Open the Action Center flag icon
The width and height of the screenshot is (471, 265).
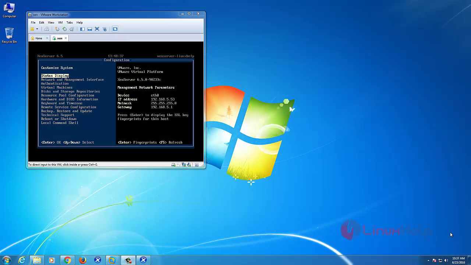(434, 261)
